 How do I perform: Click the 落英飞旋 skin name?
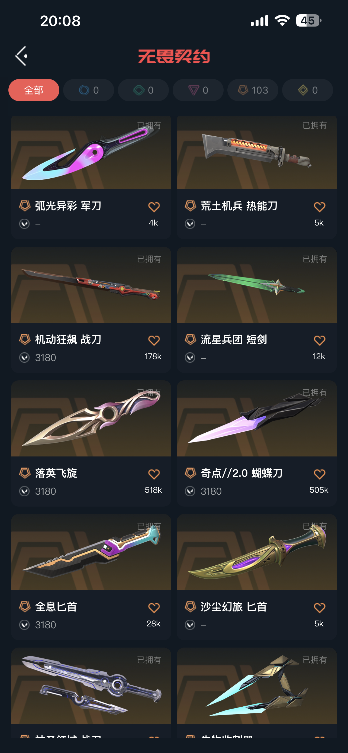click(x=56, y=473)
